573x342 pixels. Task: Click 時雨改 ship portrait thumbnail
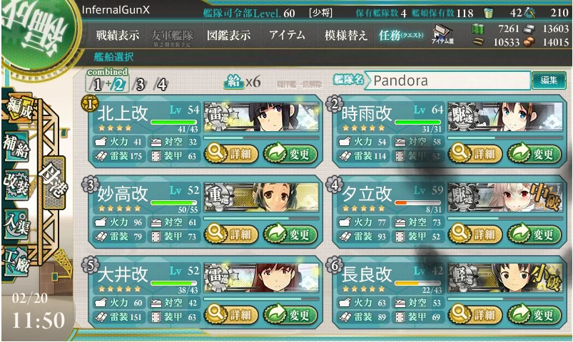pos(505,117)
